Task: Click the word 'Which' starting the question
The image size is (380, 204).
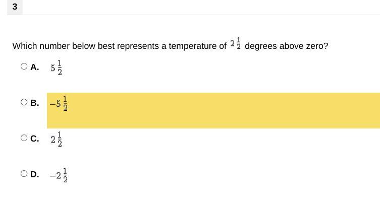Action: pos(24,46)
